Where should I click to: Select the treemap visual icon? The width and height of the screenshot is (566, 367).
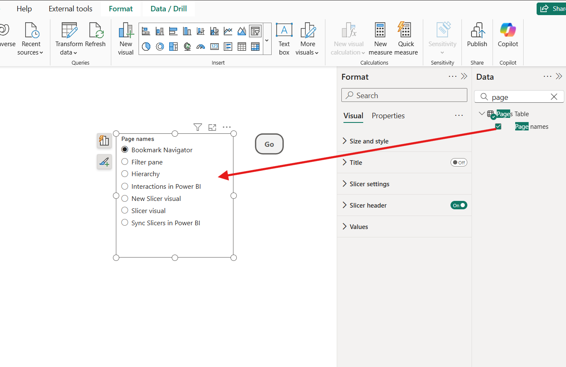click(x=173, y=47)
